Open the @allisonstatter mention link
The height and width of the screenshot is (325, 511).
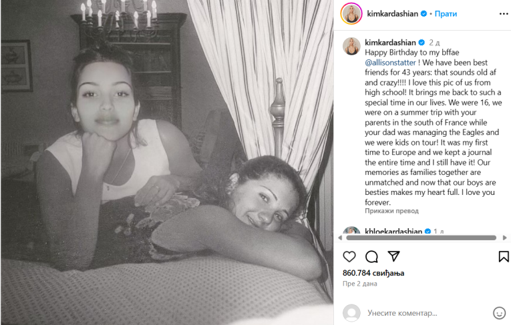tap(390, 63)
